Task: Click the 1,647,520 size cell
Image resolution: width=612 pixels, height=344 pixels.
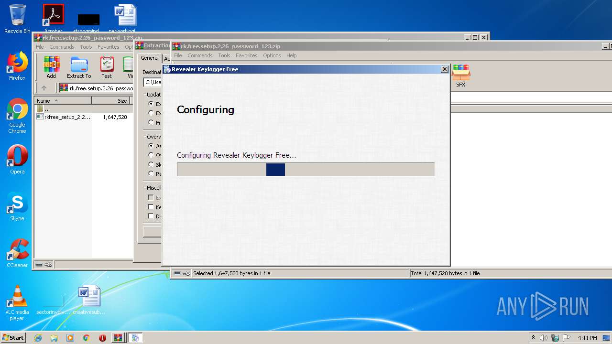Action: pyautogui.click(x=115, y=117)
